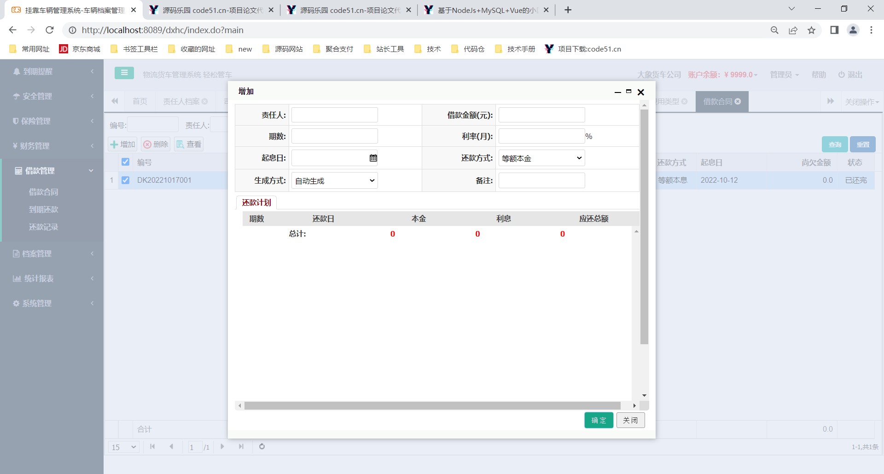
Task: Expand 保险管理 sidebar menu
Action: pyautogui.click(x=52, y=121)
